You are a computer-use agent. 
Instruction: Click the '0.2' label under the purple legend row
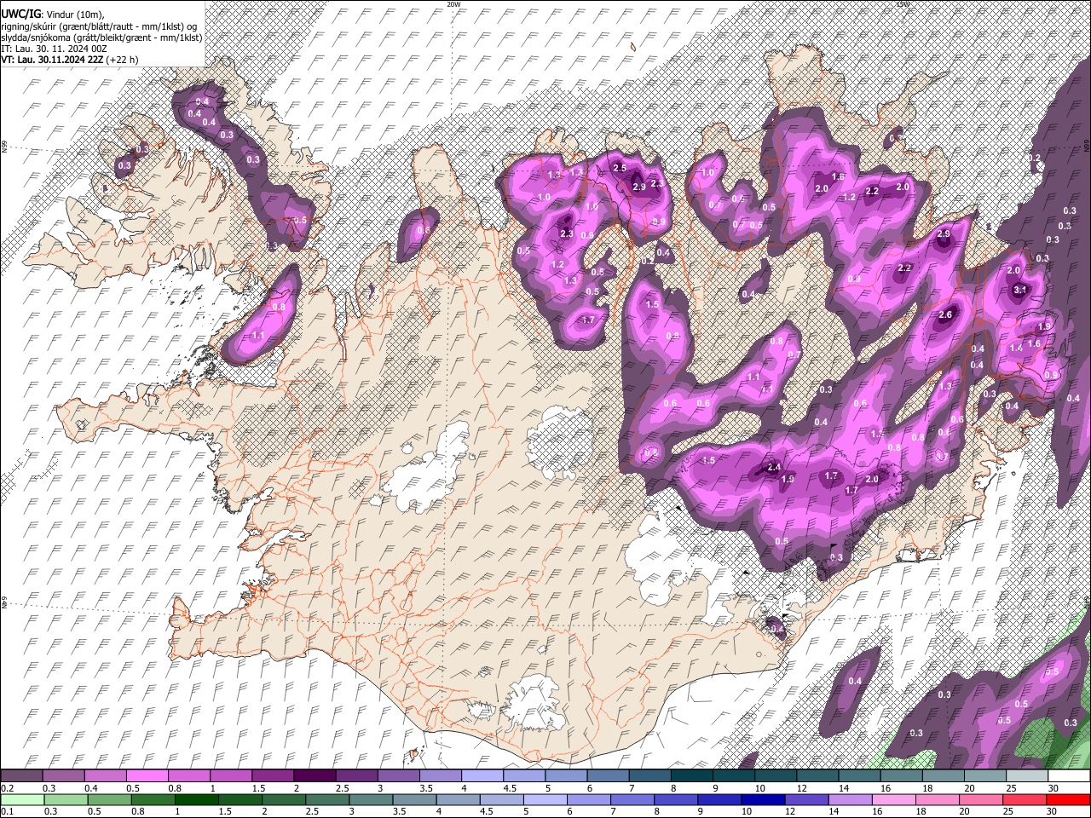(7, 788)
